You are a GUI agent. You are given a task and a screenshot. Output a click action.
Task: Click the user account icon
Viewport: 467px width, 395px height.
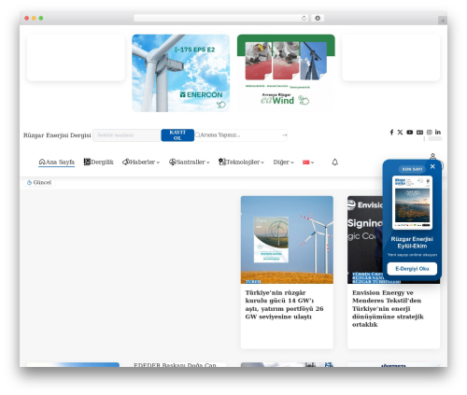point(432,156)
